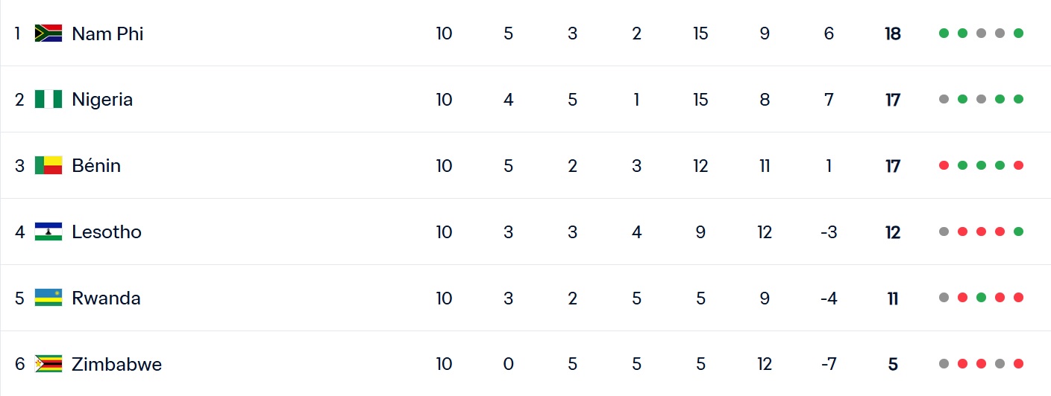Click Rwanda's green form dot
This screenshot has width=1051, height=396.
pyautogui.click(x=982, y=298)
